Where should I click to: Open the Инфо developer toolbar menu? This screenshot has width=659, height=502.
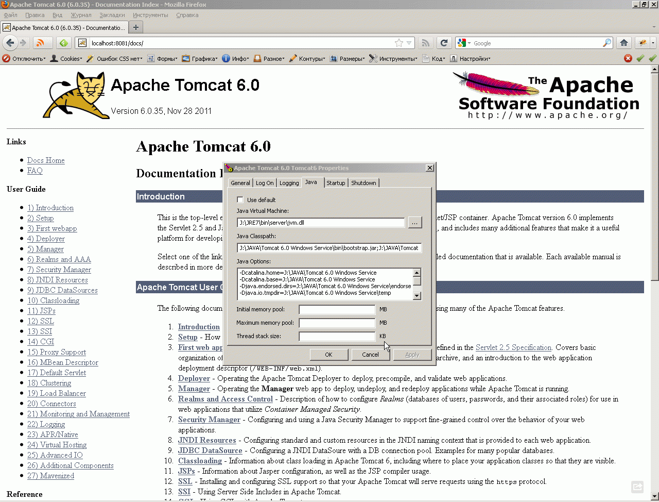click(x=236, y=59)
